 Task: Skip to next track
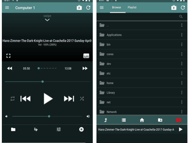pyautogui.click(x=69, y=99)
